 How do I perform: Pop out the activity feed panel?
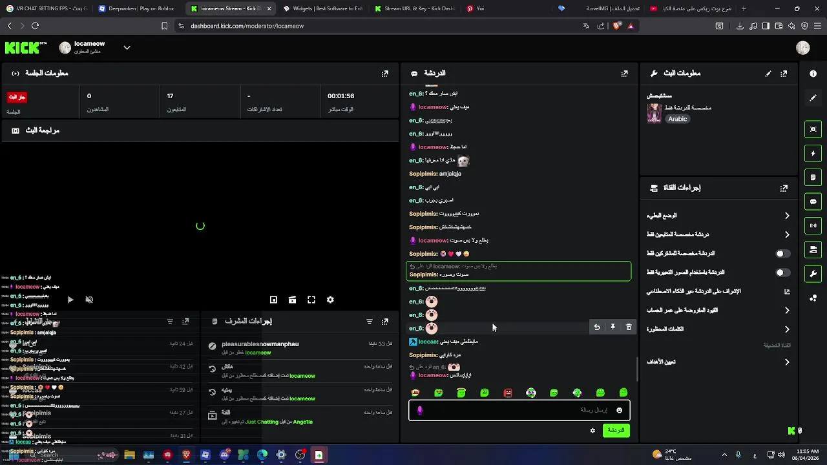tap(185, 322)
